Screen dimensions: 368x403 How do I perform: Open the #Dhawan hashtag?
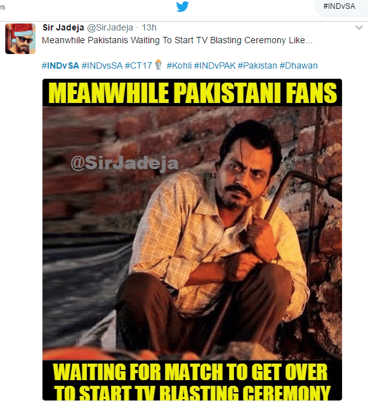[x=298, y=66]
